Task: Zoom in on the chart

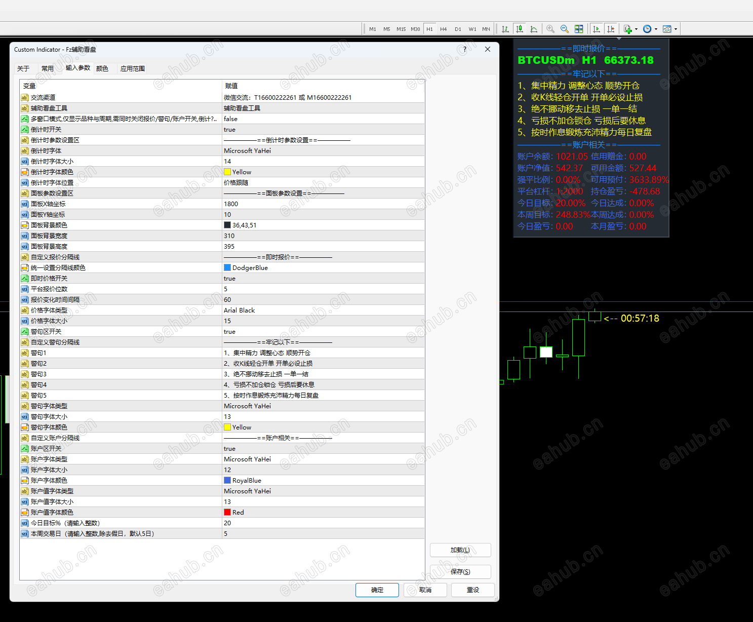Action: (550, 29)
